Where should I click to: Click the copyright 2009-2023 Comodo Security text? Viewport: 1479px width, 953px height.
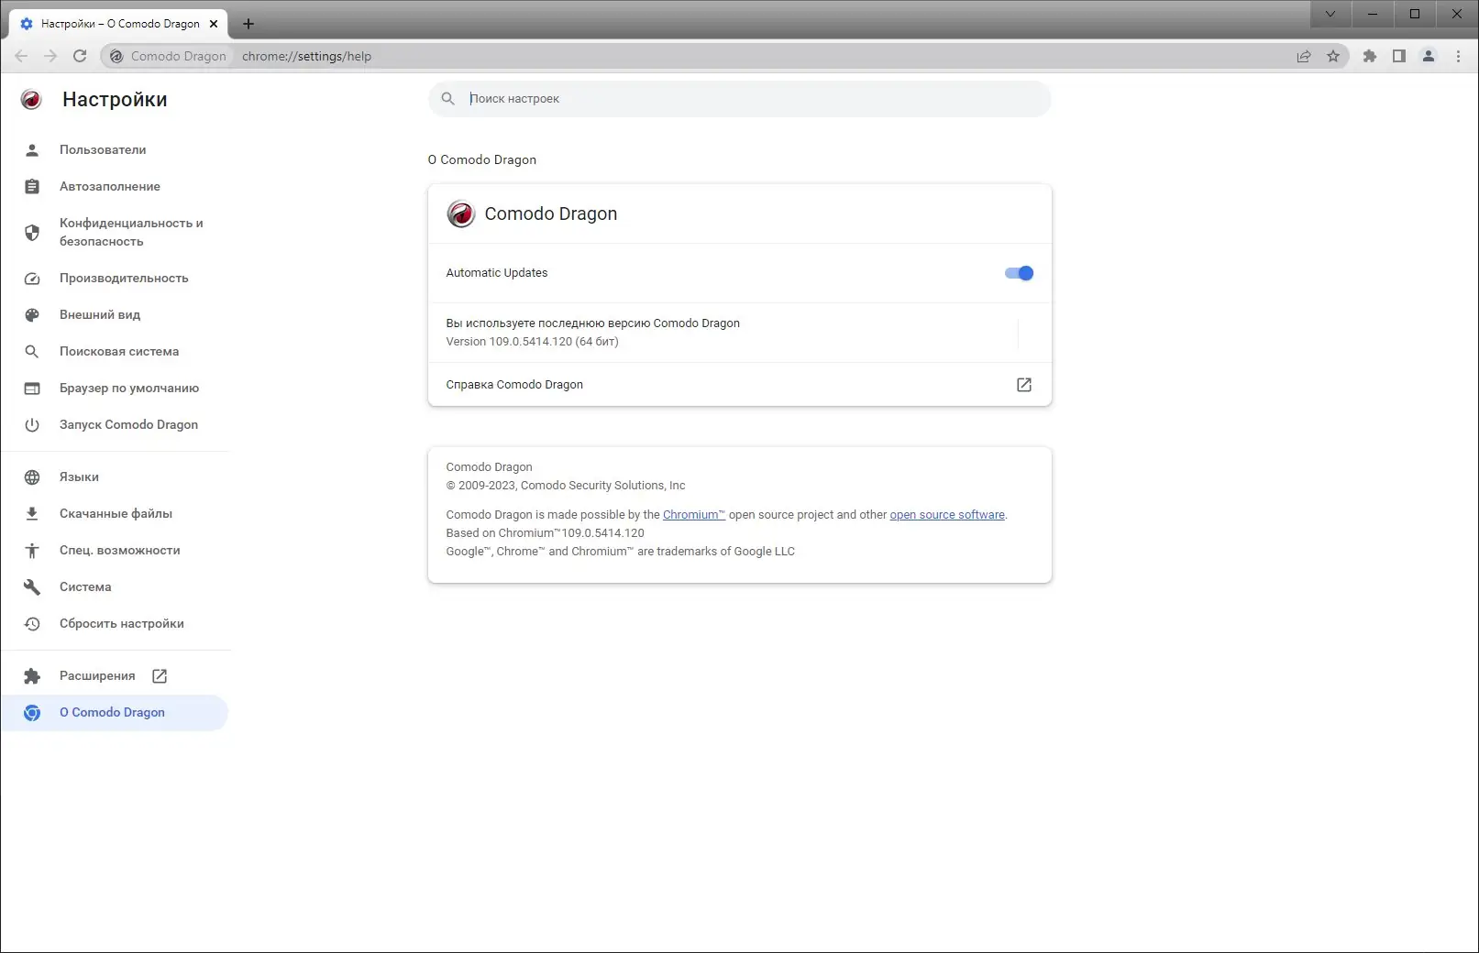click(565, 485)
